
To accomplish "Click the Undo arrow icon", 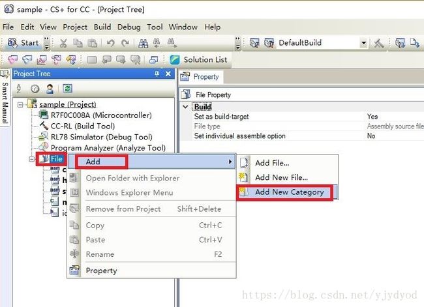I will click(110, 43).
